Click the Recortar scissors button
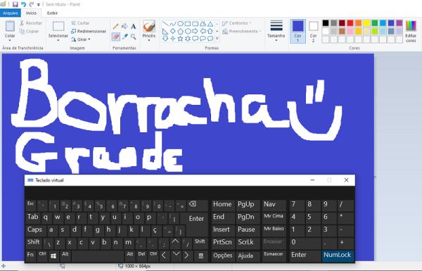Viewport: 422px width, 271px height. (x=31, y=23)
